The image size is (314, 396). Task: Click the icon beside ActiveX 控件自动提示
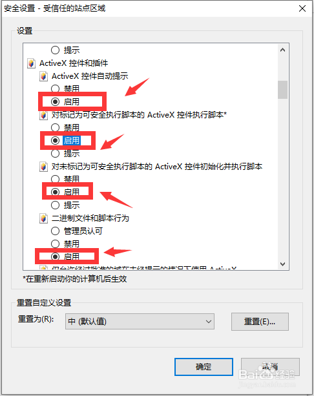(x=43, y=76)
